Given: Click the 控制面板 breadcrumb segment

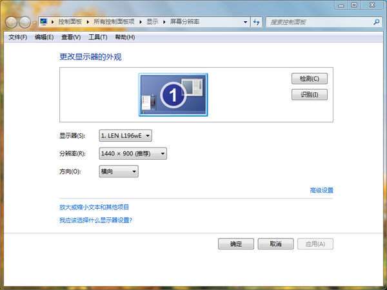Looking at the screenshot, I should [70, 22].
